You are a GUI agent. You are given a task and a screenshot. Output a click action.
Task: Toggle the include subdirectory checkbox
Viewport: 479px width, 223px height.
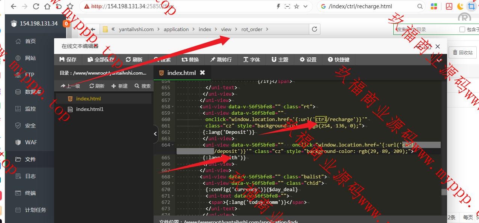click(x=462, y=29)
